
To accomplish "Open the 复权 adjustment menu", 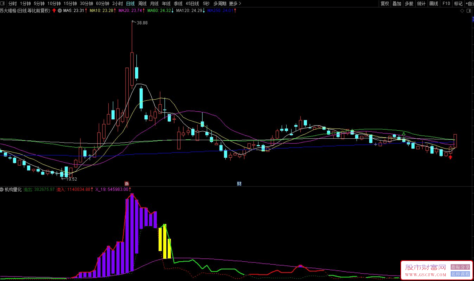I will [x=385, y=4].
